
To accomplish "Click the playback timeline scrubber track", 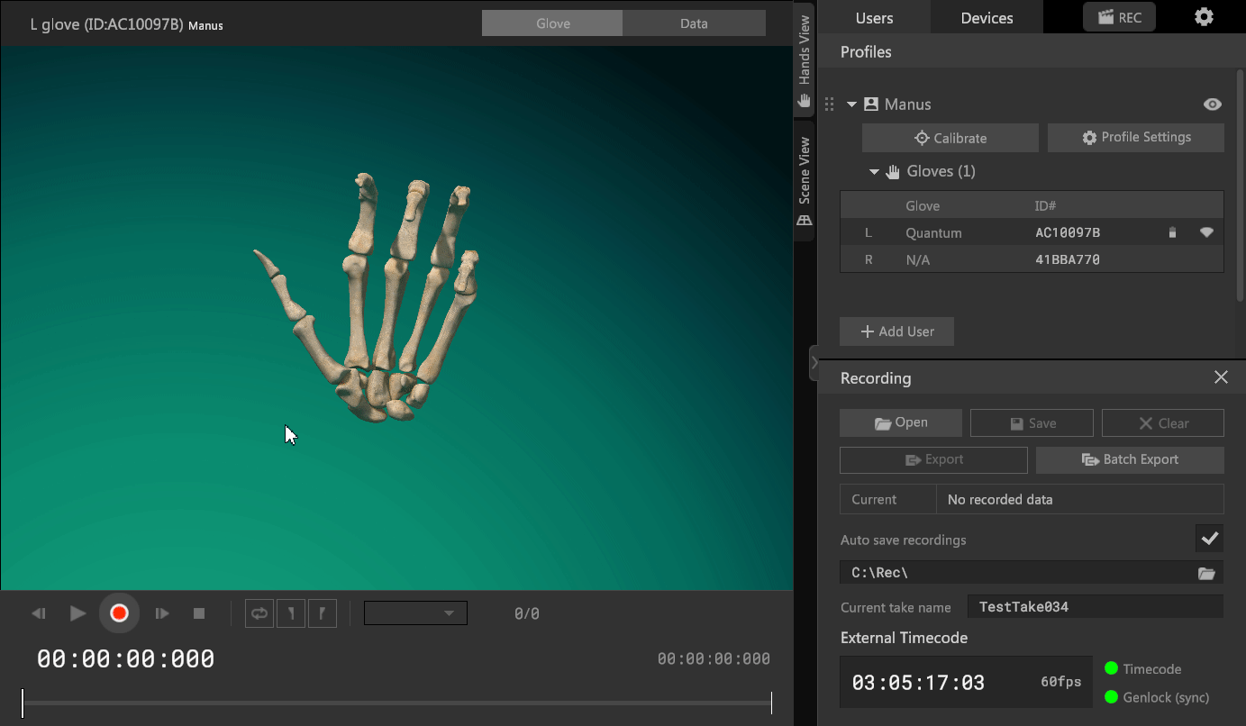I will 396,703.
